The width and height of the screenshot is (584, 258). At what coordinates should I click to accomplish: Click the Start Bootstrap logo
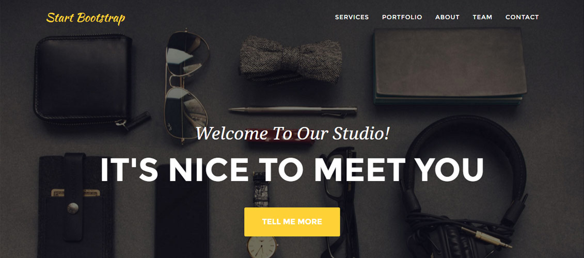point(86,18)
